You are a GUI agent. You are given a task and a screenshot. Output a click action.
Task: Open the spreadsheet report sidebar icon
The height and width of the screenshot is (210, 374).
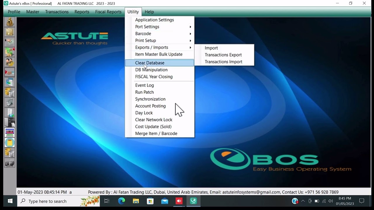tap(10, 82)
